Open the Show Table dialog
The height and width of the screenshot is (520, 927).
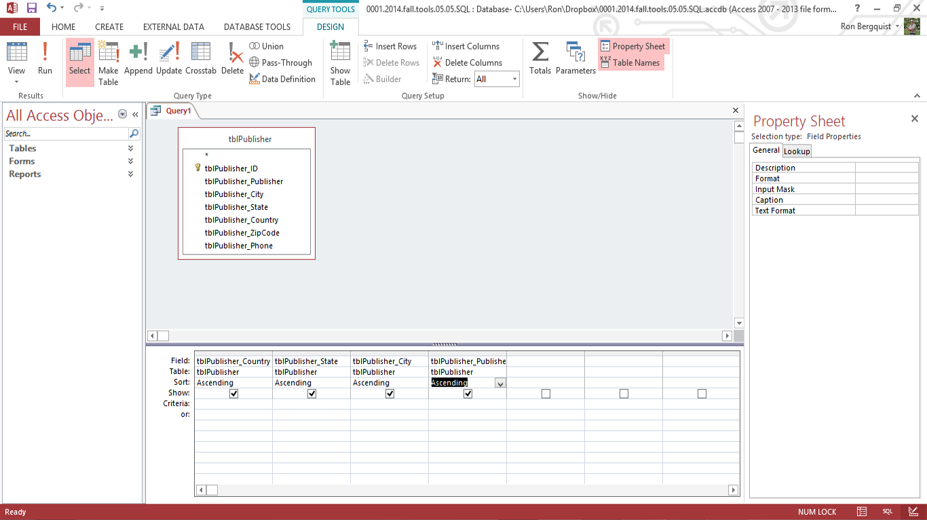click(340, 62)
